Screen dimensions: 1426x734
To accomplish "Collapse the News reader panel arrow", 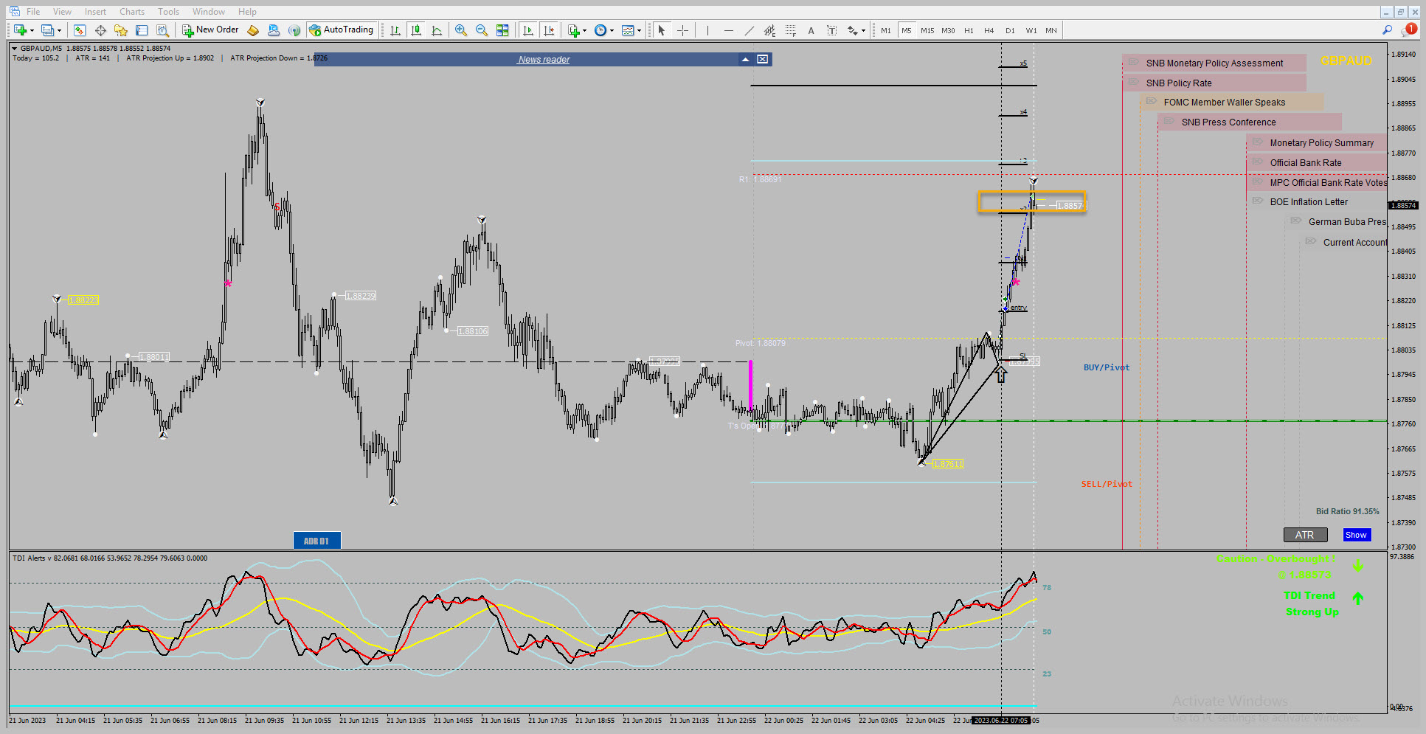I will 746,59.
